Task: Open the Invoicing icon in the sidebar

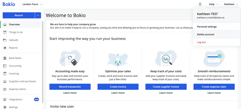Action: click(5, 74)
